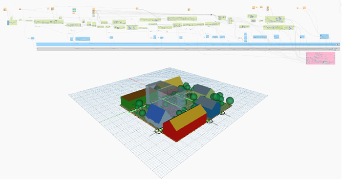Click the long light-blue group bar
Viewport: 342px width, 181px height.
(x=188, y=44)
